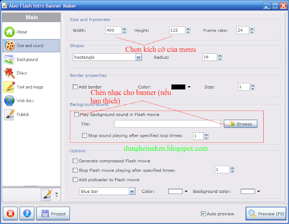Increase Frame rate with the up spinner
This screenshot has width=289, height=224.
[x=252, y=28]
